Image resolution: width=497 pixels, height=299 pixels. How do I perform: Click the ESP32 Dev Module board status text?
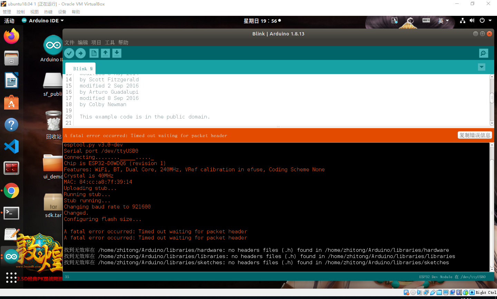pos(452,277)
